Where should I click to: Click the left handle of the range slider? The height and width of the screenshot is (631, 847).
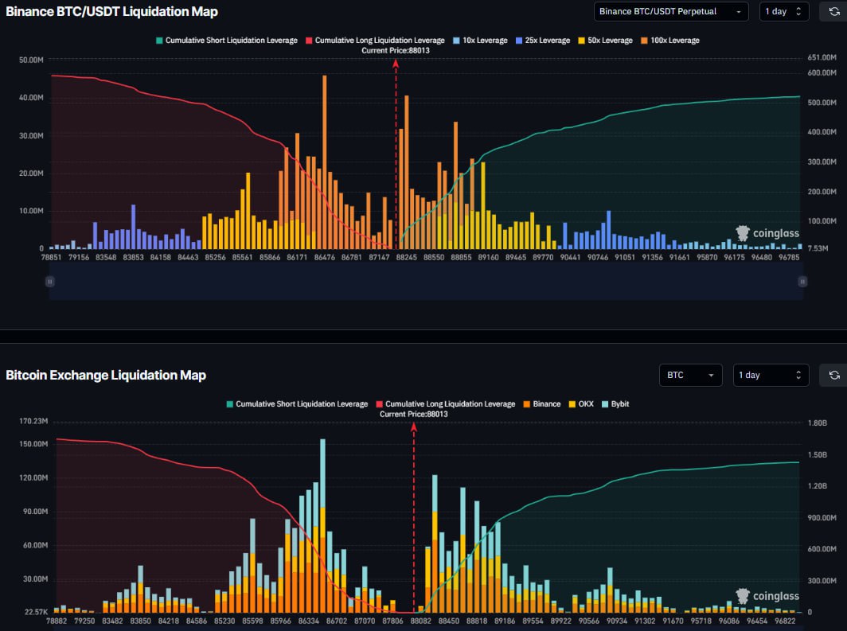pos(49,281)
